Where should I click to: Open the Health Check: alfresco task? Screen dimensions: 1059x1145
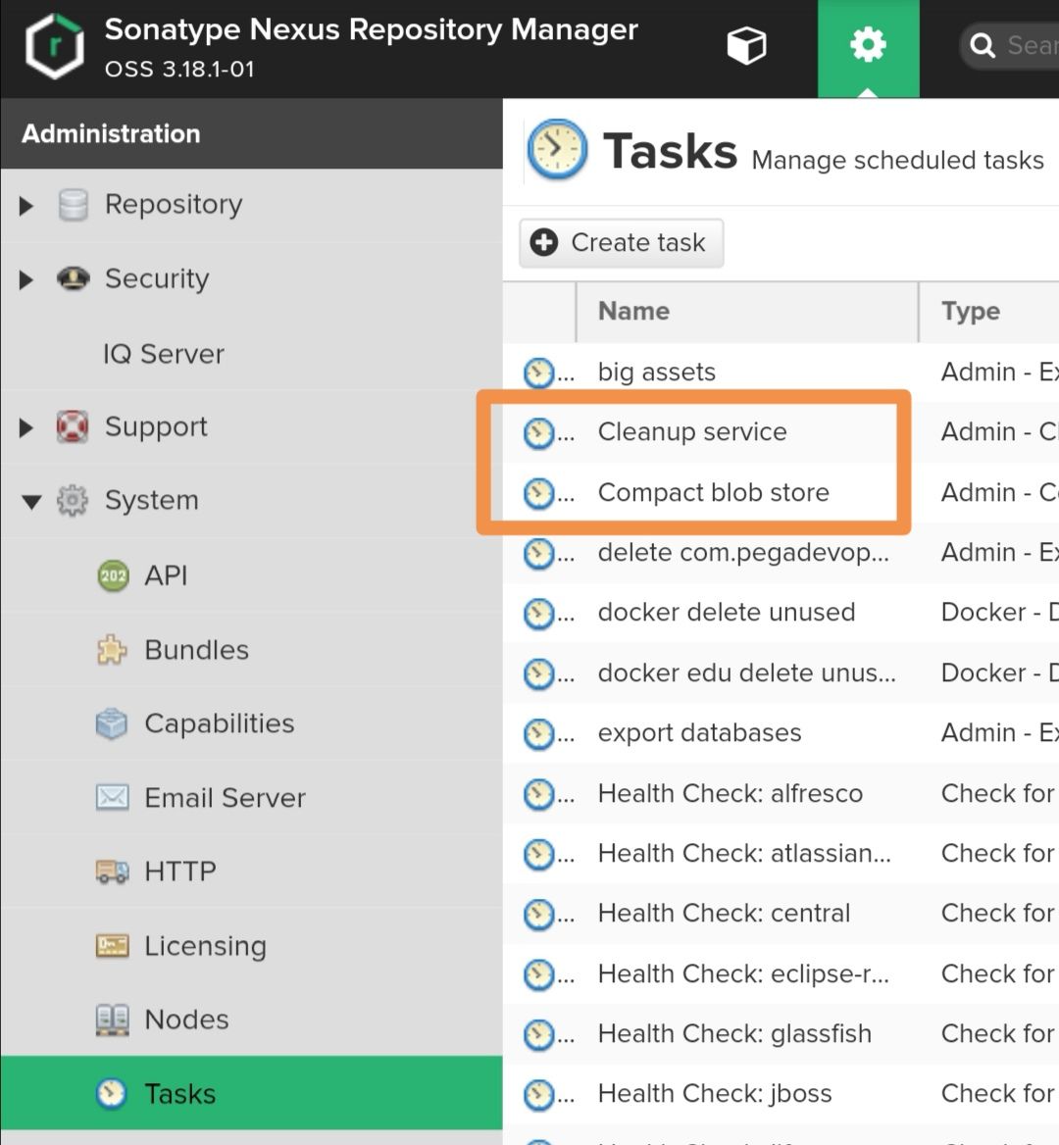coord(731,793)
